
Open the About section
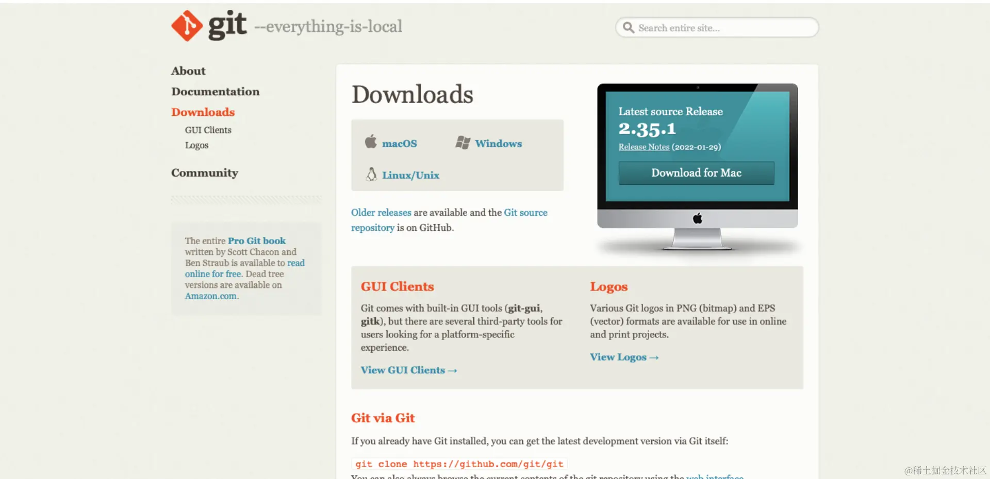[188, 71]
